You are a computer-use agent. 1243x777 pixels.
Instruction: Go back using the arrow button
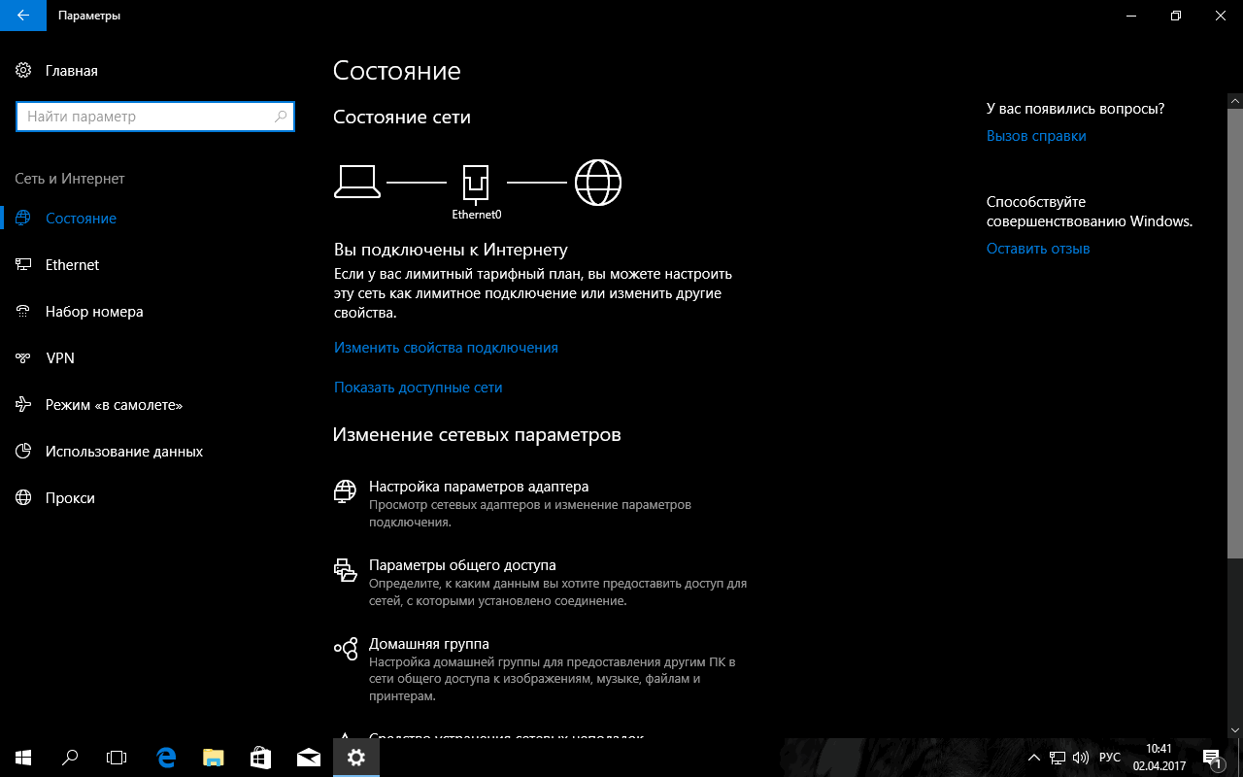(x=22, y=16)
